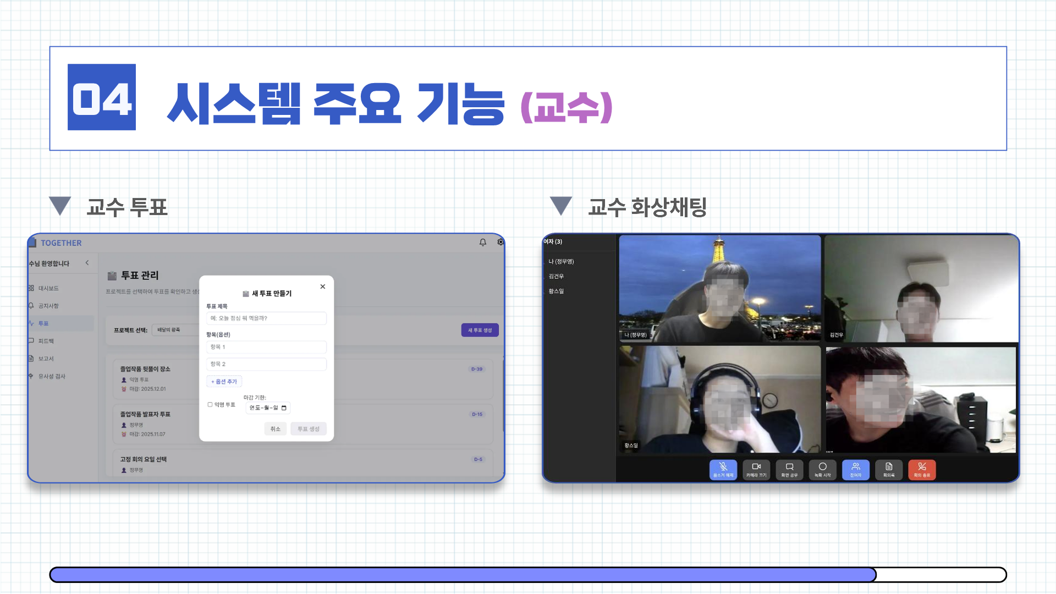
Task: End the call with 회의 종료
Action: [922, 470]
